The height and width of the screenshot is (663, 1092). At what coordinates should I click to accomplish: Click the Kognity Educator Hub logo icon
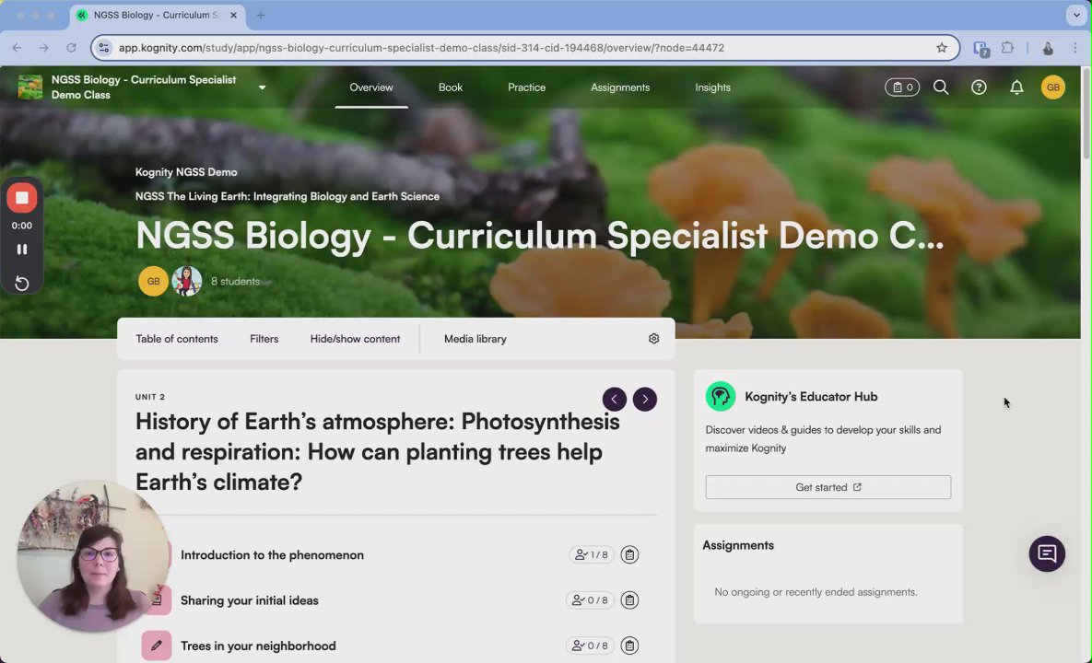tap(720, 397)
